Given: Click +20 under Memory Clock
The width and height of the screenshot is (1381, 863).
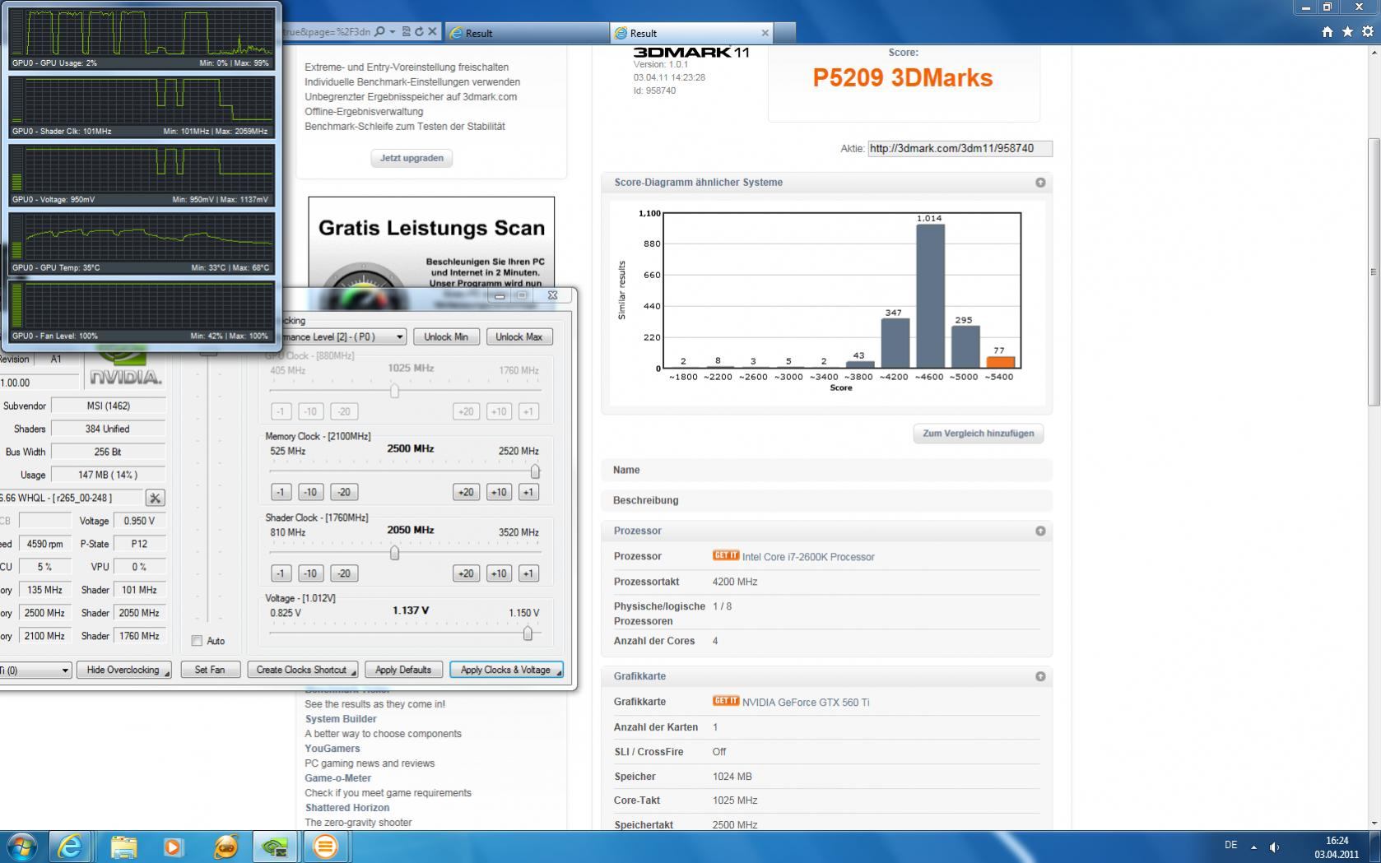Looking at the screenshot, I should [466, 492].
